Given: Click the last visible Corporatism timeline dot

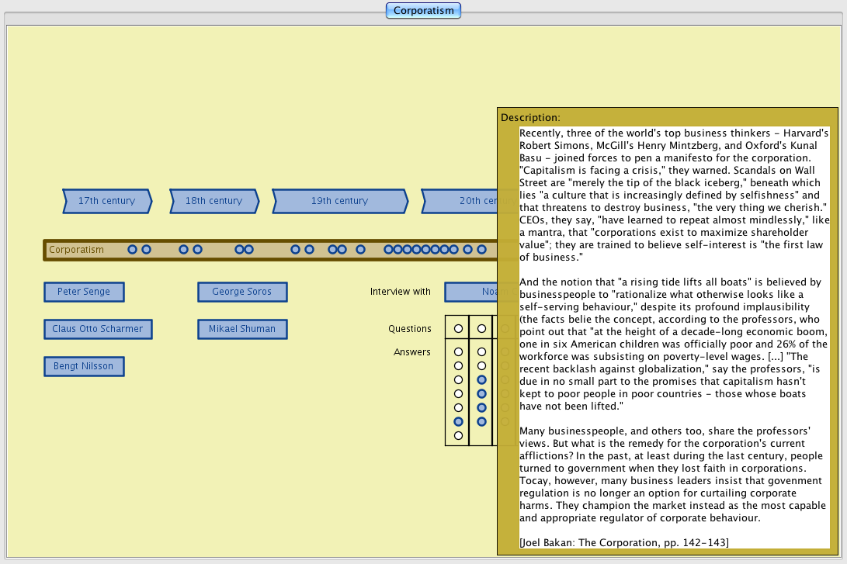Looking at the screenshot, I should [x=481, y=250].
